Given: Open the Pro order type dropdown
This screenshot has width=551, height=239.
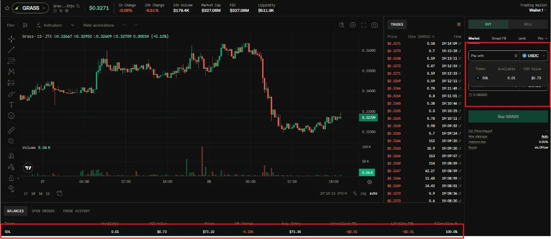Looking at the screenshot, I should tap(542, 38).
